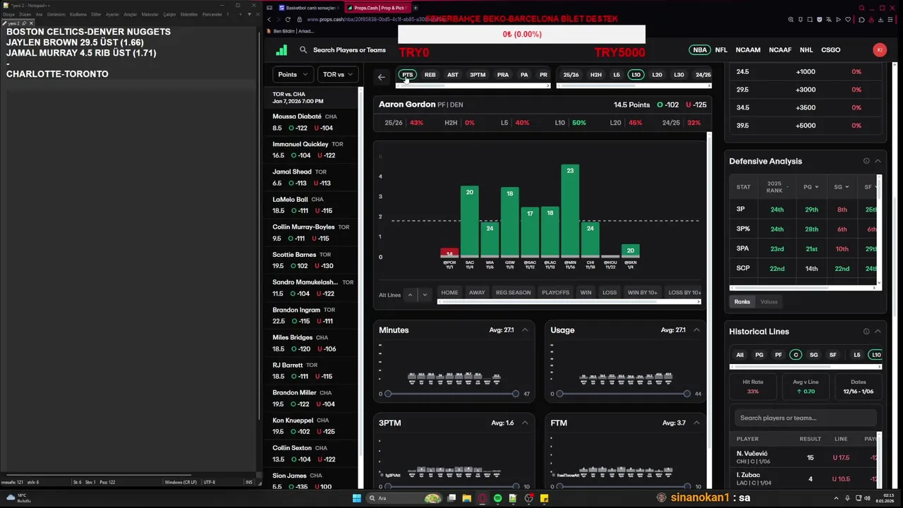Filter chart by HOME games
Image resolution: width=903 pixels, height=508 pixels.
pyautogui.click(x=449, y=292)
